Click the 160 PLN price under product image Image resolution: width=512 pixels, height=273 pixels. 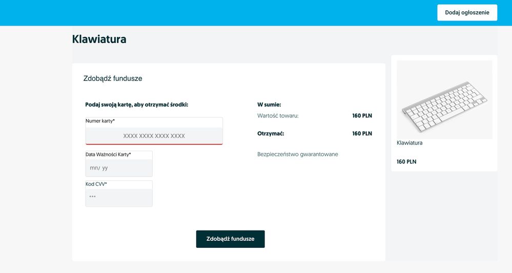tap(406, 162)
